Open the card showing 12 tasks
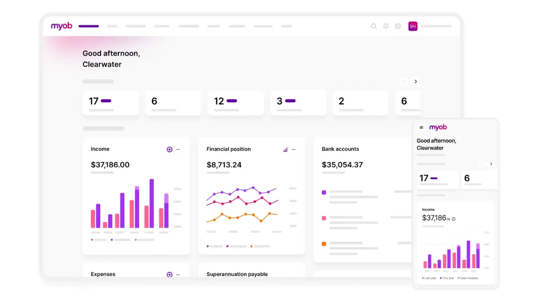The image size is (539, 303). 235,102
